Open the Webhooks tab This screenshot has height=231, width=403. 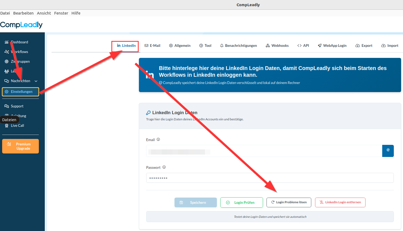(x=277, y=45)
